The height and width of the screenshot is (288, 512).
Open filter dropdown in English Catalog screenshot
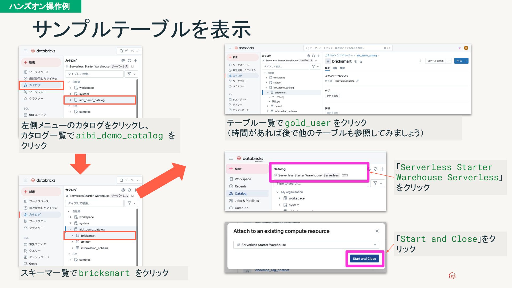pos(378,183)
